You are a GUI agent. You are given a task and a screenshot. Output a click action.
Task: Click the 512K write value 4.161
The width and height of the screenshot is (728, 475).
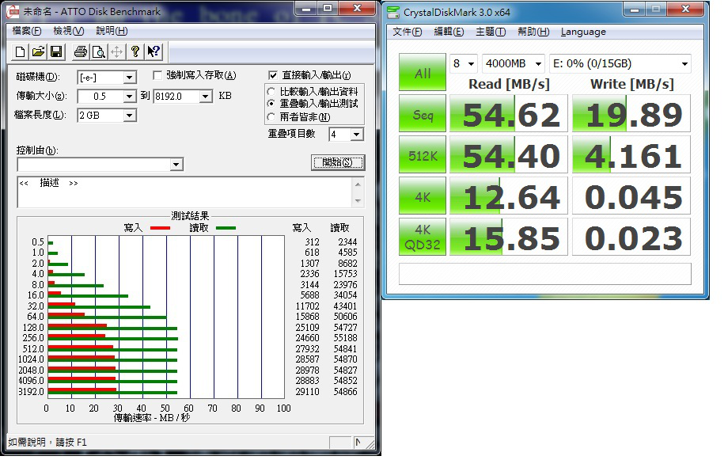631,154
